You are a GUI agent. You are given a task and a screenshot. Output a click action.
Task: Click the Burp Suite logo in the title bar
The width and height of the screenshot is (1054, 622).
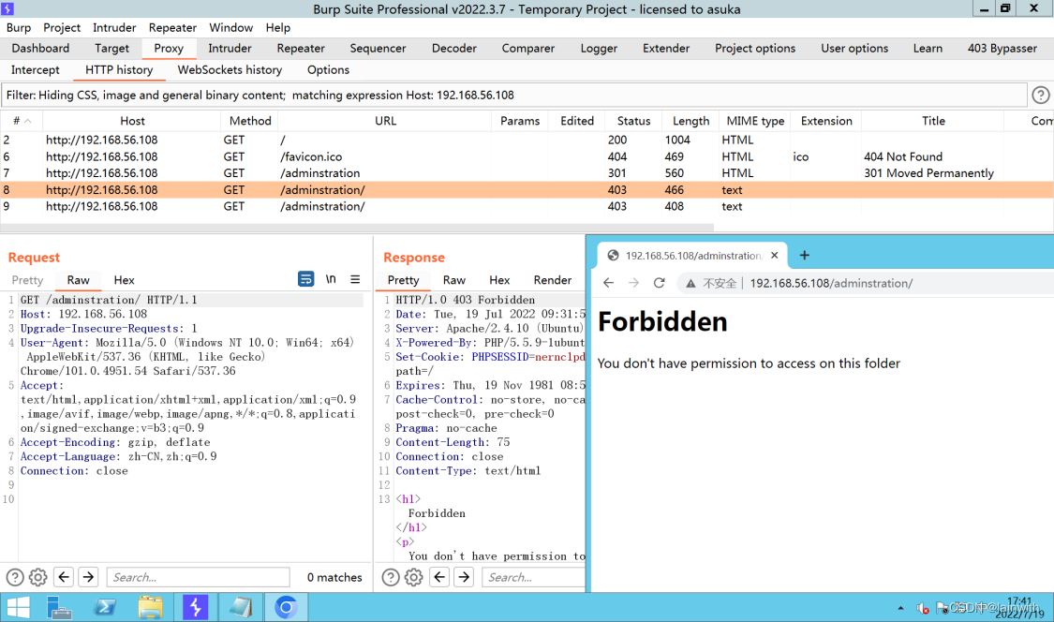click(7, 8)
